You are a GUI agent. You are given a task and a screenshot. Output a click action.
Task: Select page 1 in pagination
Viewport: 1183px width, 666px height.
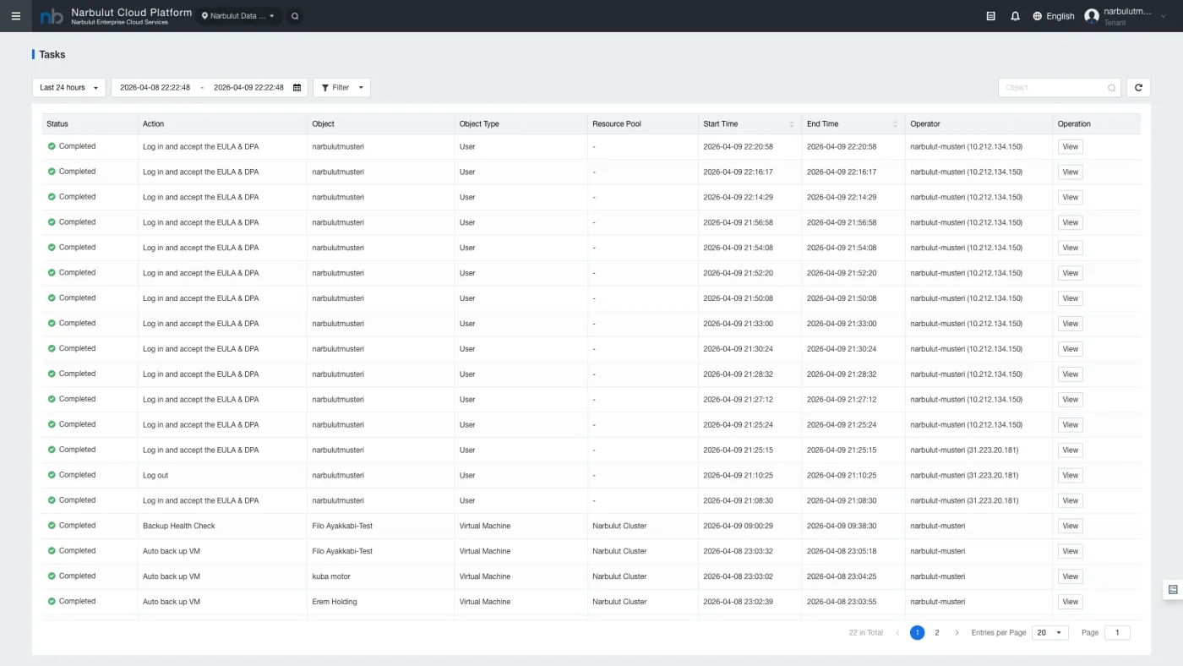coord(918,633)
